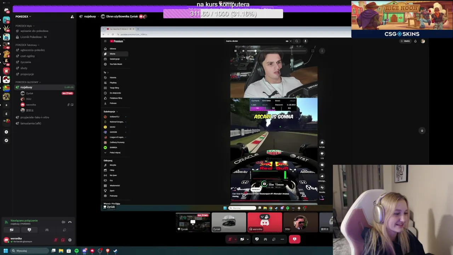This screenshot has height=255, width=453.
Task: Share your screen from the call controls
Action: [257, 239]
